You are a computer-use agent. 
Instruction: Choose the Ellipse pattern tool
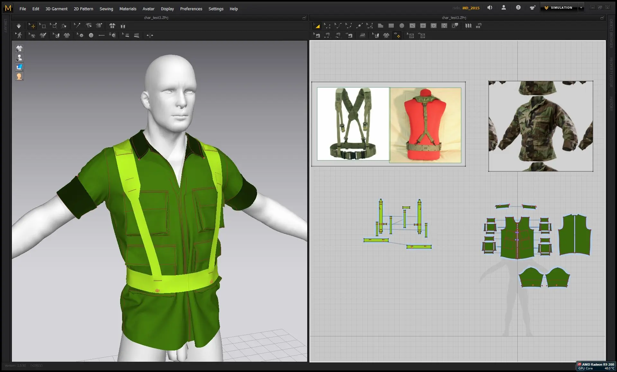coord(402,26)
